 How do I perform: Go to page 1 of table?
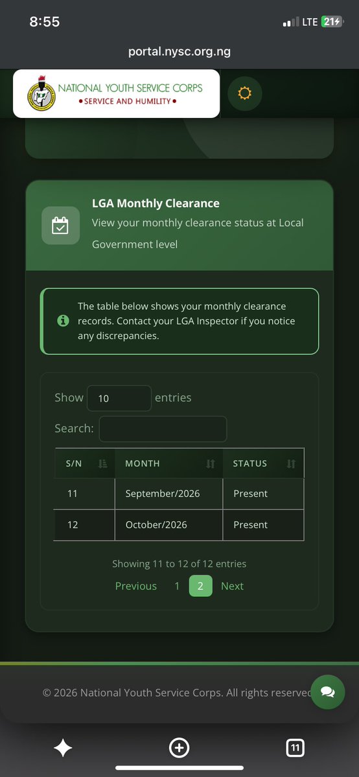(177, 586)
